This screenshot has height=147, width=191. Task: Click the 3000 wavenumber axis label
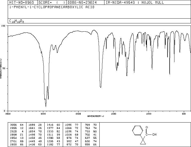pyautogui.click(x=43, y=114)
